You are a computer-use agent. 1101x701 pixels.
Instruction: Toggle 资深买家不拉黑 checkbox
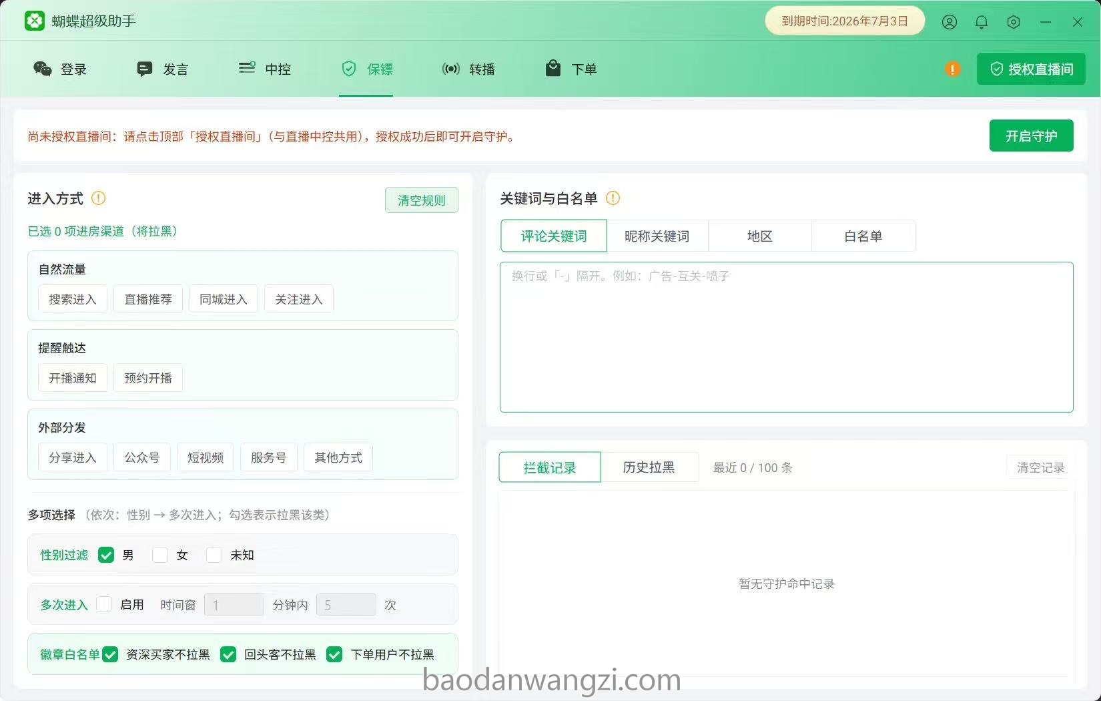[110, 654]
